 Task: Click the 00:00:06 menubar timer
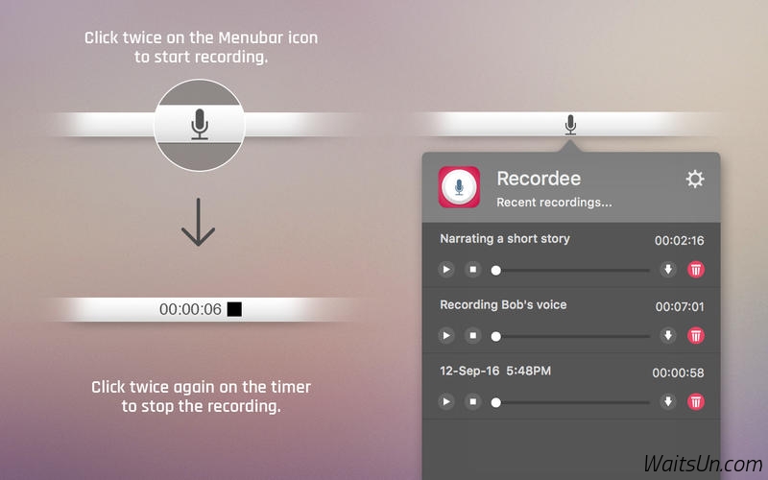(x=190, y=309)
